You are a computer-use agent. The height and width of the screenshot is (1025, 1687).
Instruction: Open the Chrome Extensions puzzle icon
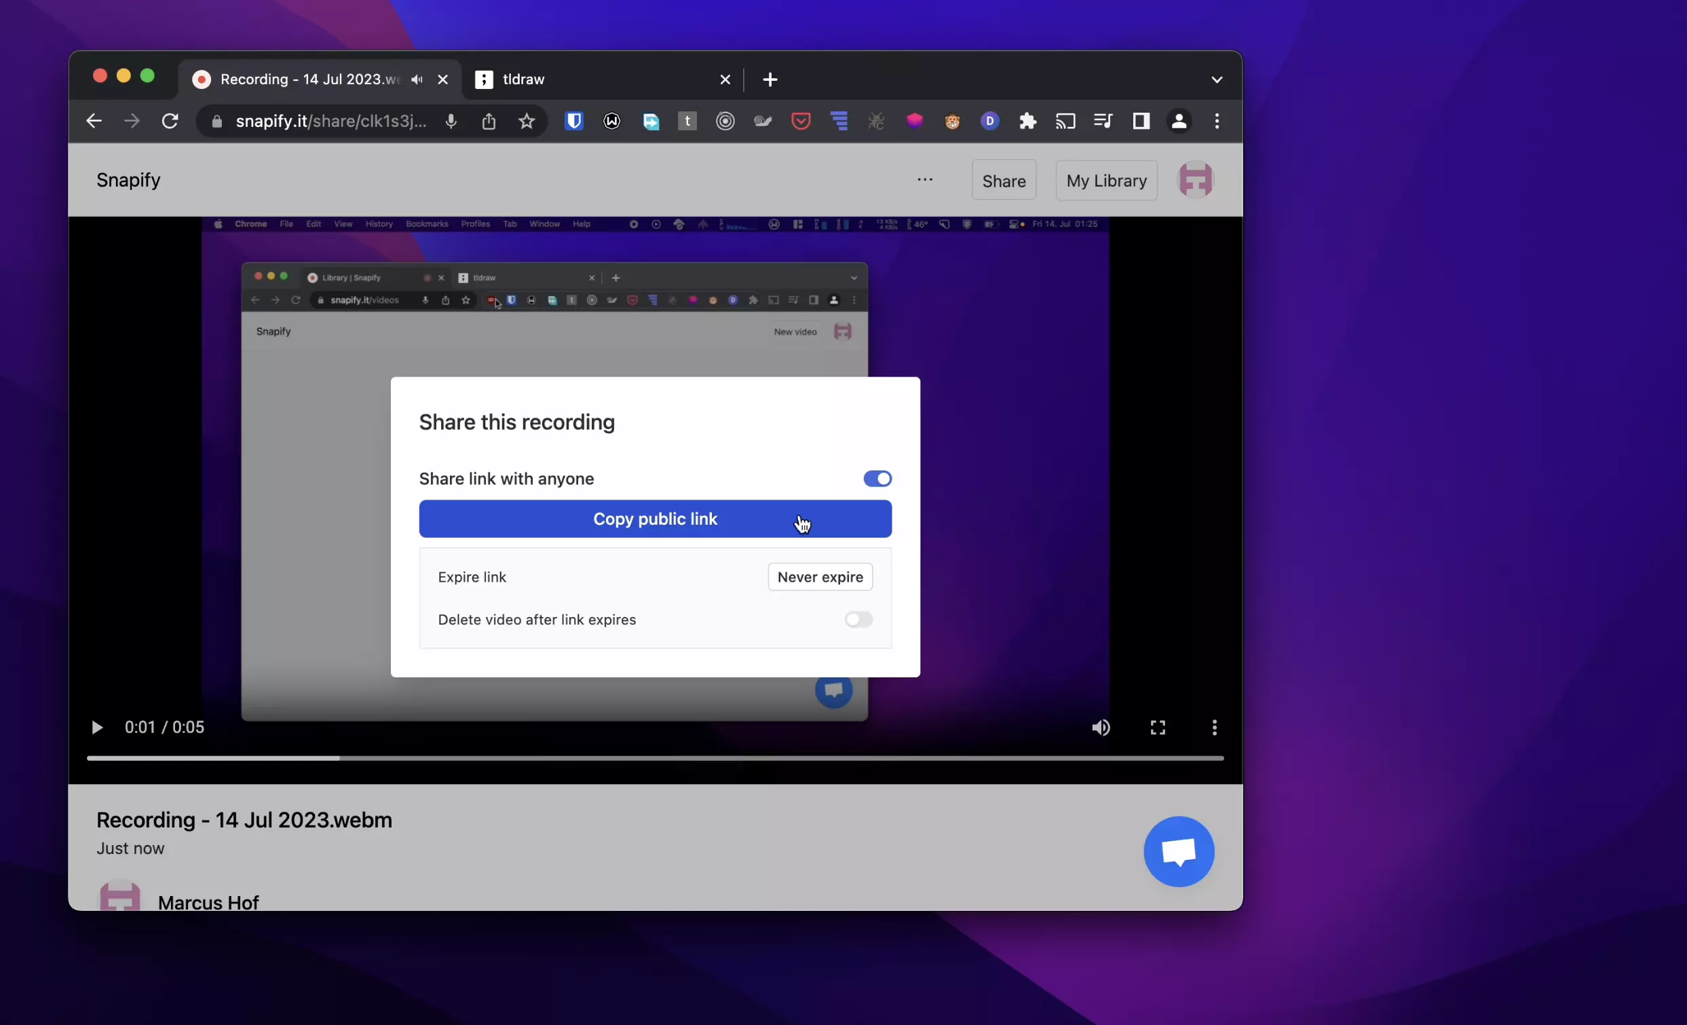click(x=1027, y=122)
